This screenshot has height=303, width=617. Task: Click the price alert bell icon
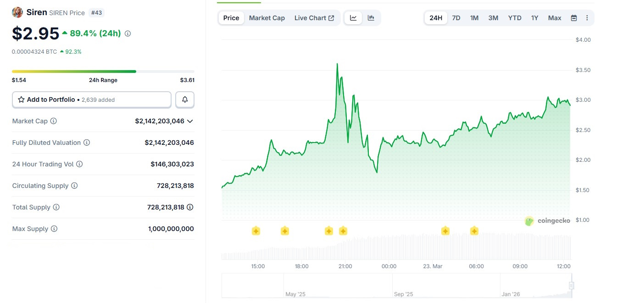pos(185,99)
